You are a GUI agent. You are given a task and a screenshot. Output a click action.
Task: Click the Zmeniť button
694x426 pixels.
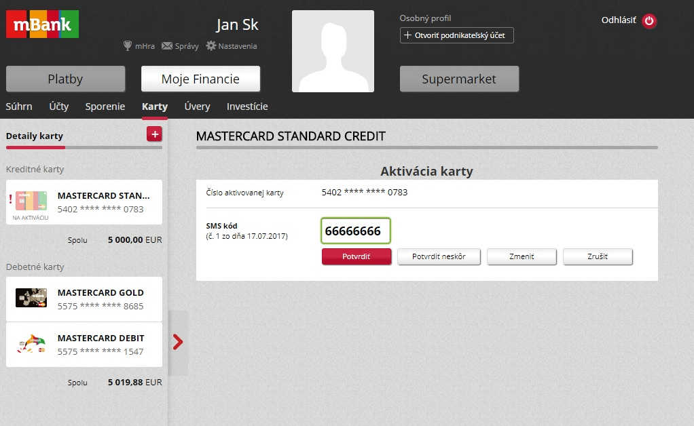click(522, 256)
